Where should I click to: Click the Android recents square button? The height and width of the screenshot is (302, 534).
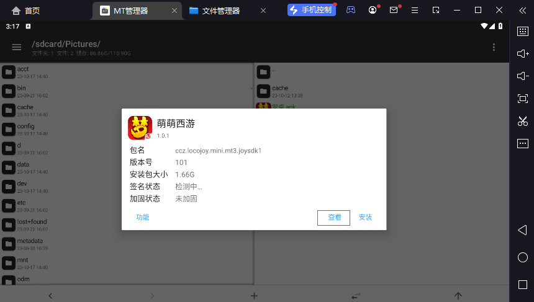[x=523, y=285]
